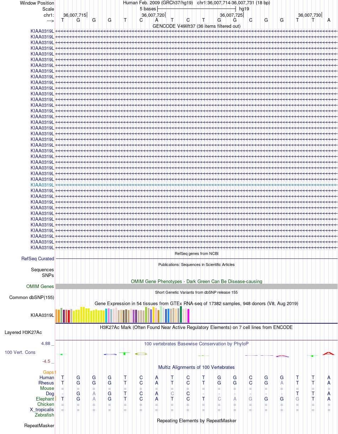Click the Human Feb. 2009 (GRCh37/hg19) assembly text

tap(158, 2)
